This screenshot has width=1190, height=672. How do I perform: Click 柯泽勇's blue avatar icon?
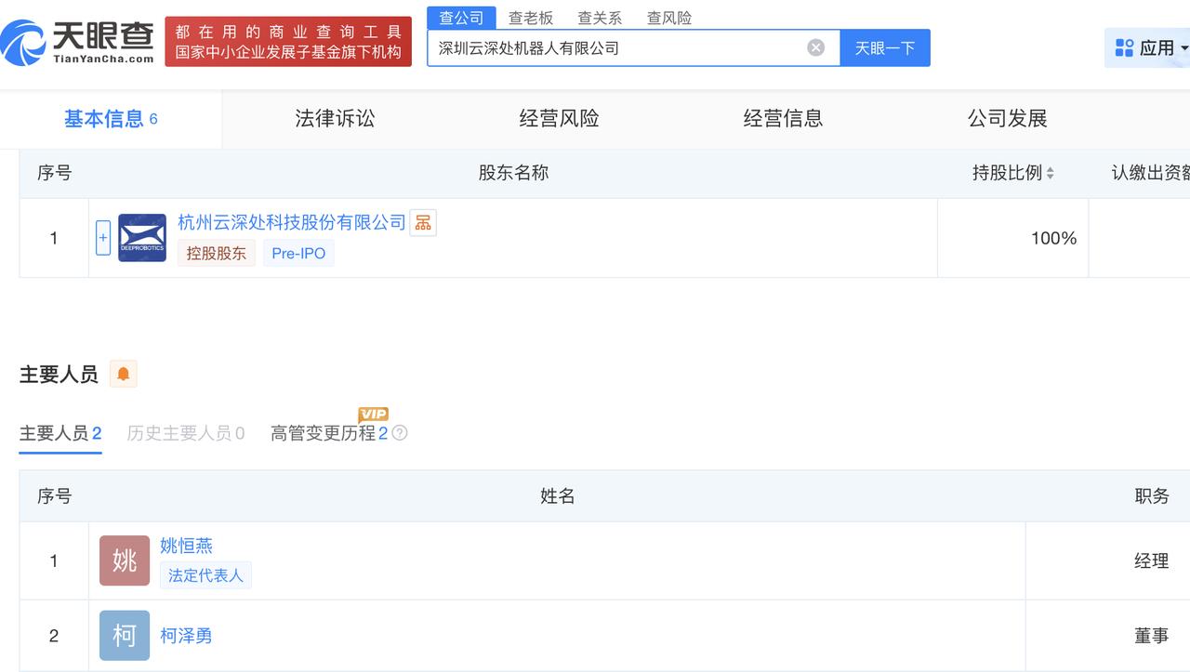124,635
